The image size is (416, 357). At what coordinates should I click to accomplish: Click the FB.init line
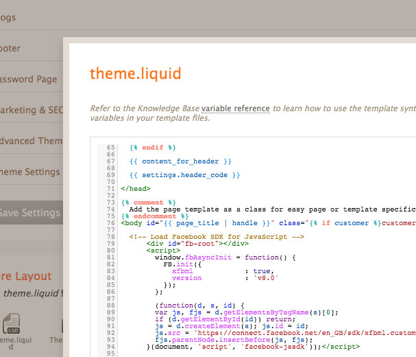(x=182, y=264)
